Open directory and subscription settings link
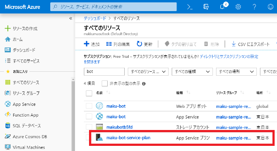Screen dimensions: 277x151 [x=229, y=56]
